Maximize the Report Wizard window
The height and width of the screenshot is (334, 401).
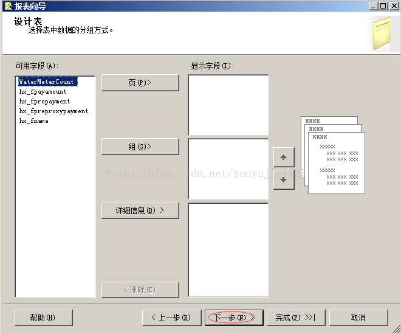point(383,6)
